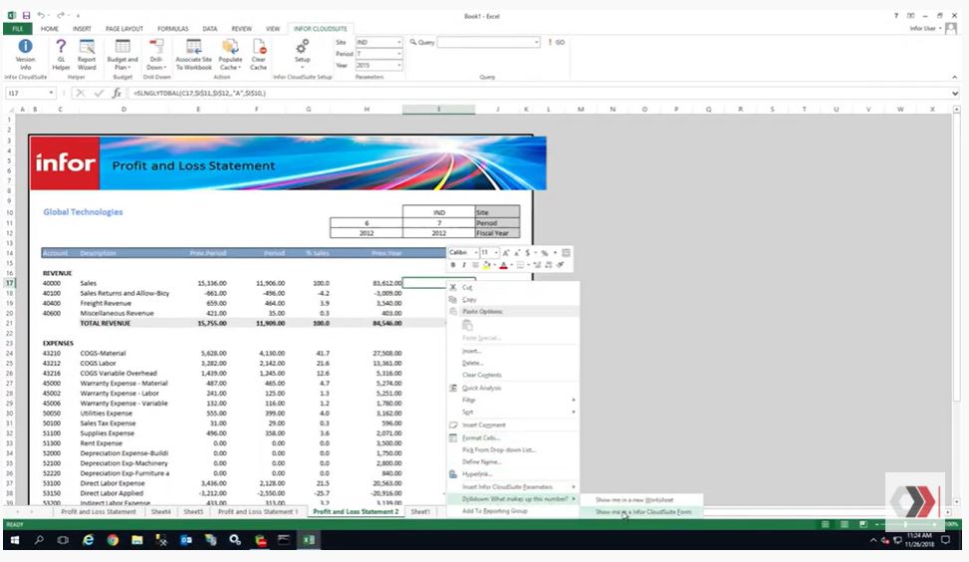Open Insert Infor CloudSuite Parameters submenu
The width and height of the screenshot is (969, 562).
click(513, 486)
